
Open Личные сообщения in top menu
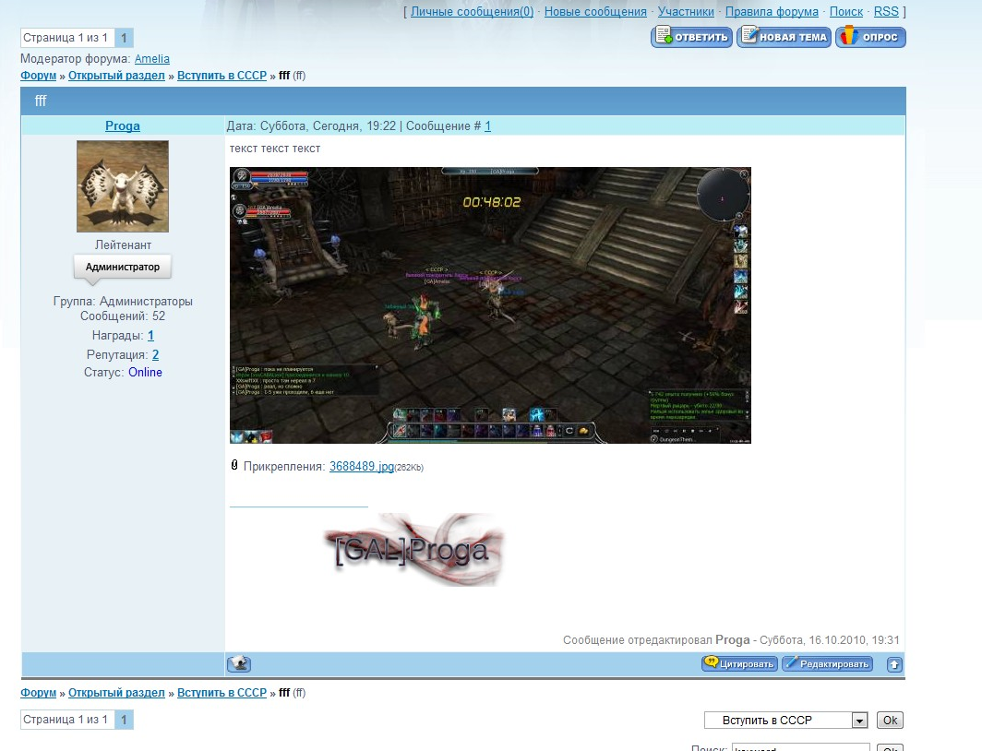pyautogui.click(x=472, y=12)
